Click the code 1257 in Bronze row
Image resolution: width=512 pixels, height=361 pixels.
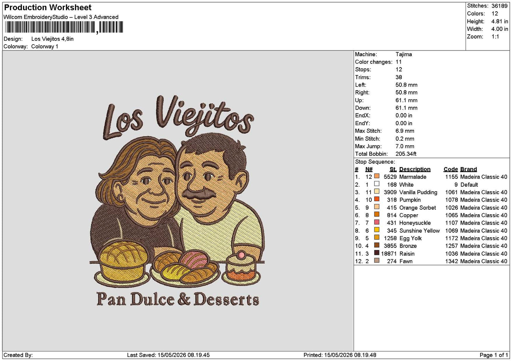[x=451, y=246]
